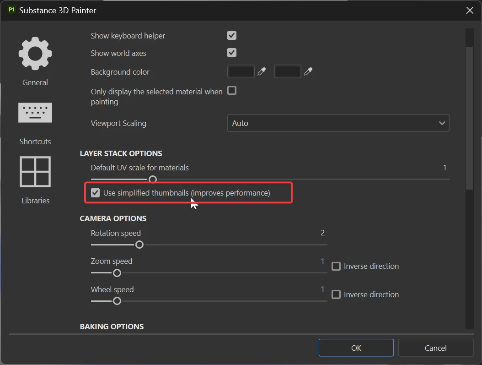
Task: Open the Shortcuts keyboard icon
Action: point(35,113)
